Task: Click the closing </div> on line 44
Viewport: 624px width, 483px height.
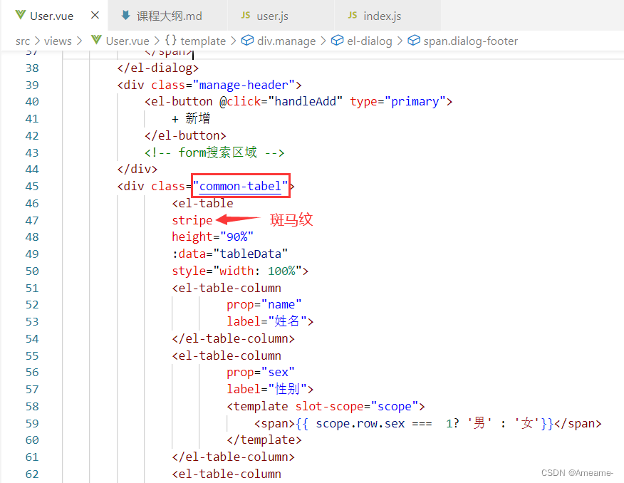Action: 137,170
